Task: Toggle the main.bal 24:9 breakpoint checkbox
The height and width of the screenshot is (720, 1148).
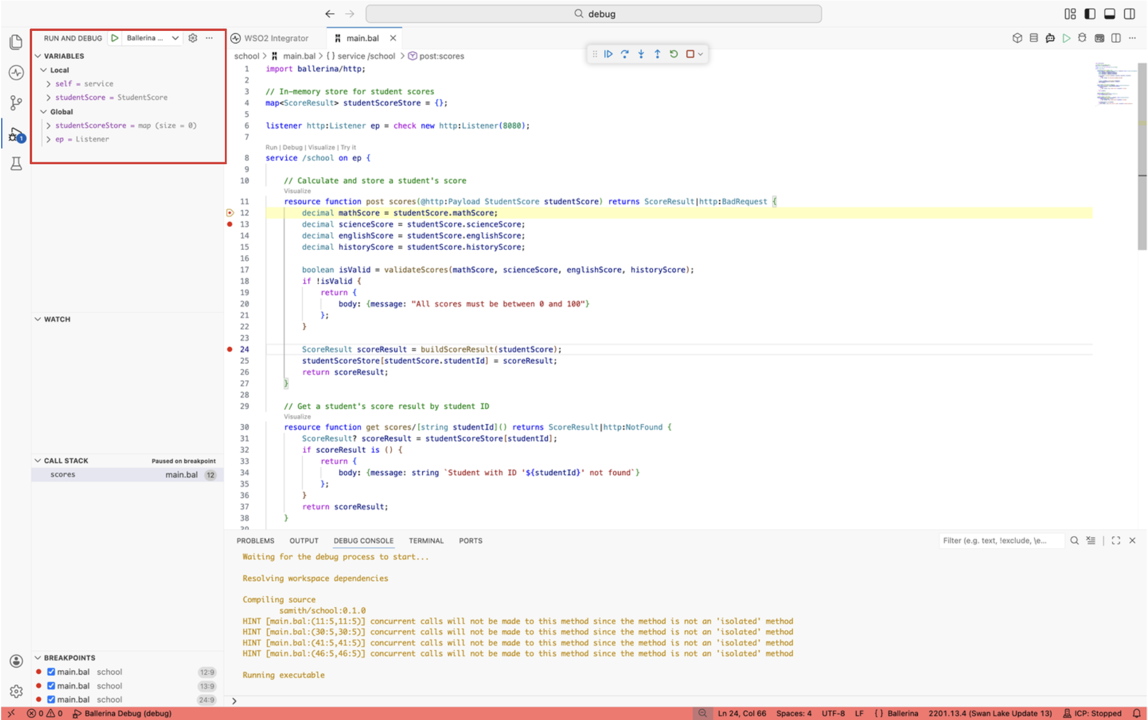Action: pos(51,699)
